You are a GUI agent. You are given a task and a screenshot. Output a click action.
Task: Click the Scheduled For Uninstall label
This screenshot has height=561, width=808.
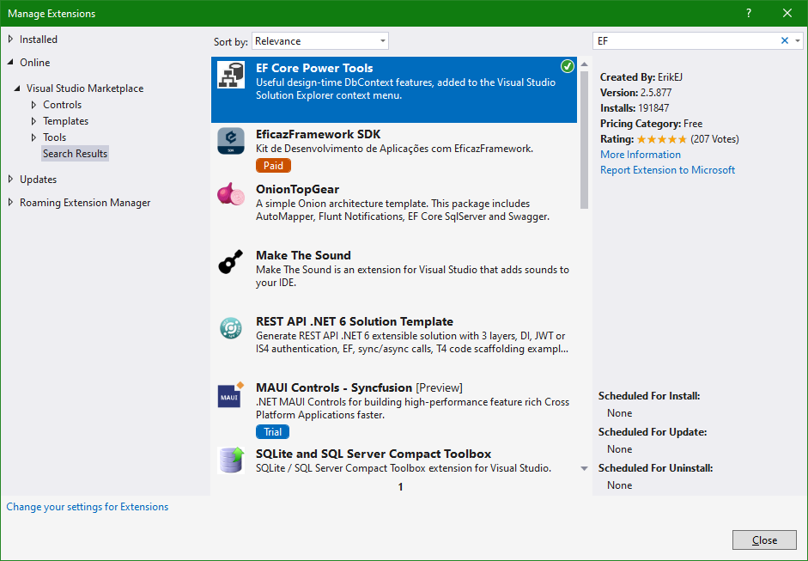655,468
